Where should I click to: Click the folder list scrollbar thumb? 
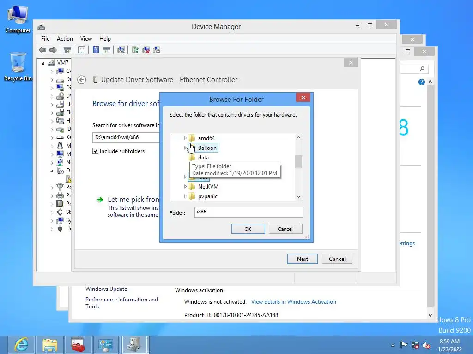coord(299,161)
